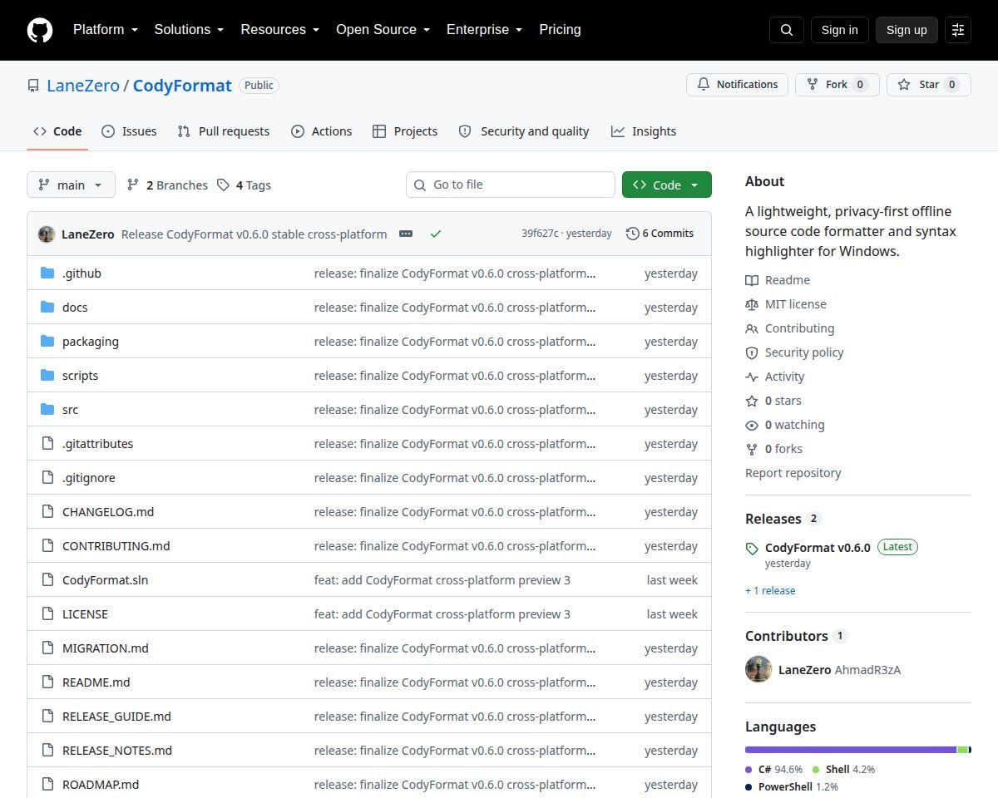Open the CONTRIBUTING.md file
This screenshot has width=998, height=798.
[116, 545]
